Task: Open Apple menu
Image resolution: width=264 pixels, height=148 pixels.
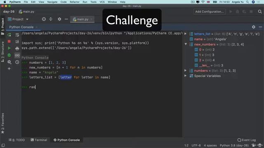Action: click(x=5, y=2)
